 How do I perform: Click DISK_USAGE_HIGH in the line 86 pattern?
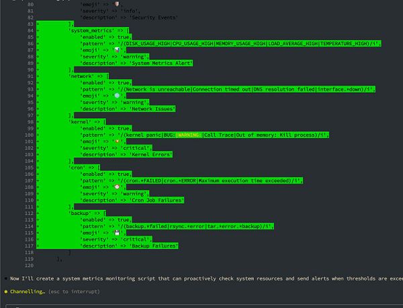pyautogui.click(x=148, y=44)
